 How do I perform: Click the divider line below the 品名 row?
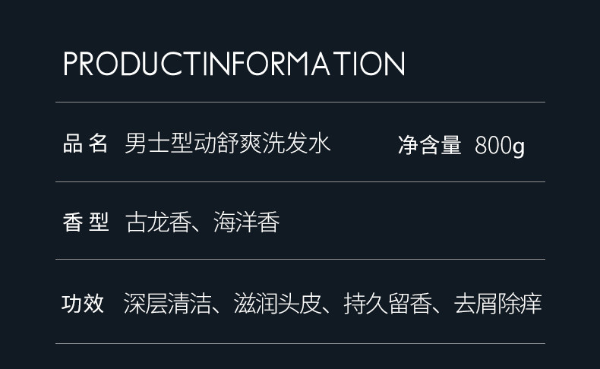pyautogui.click(x=300, y=181)
